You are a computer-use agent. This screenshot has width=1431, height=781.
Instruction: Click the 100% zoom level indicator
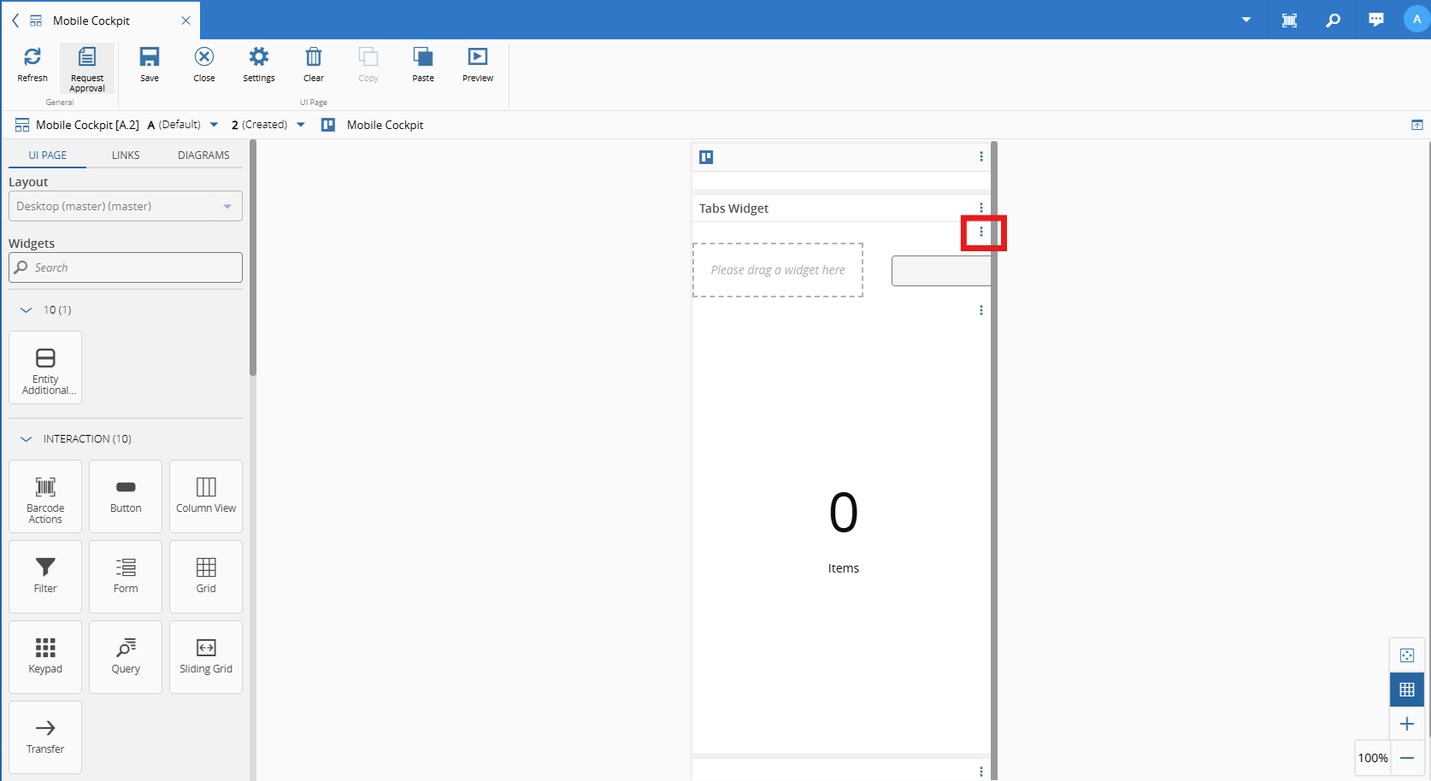1373,758
